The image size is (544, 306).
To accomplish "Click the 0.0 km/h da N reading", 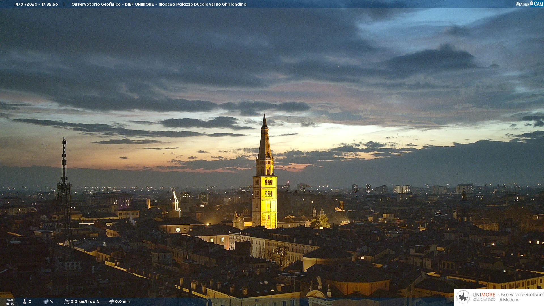I will pos(85,301).
